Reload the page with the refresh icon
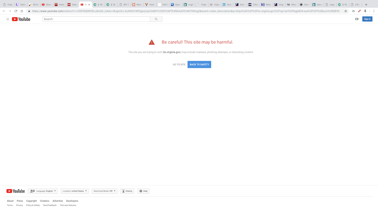378x212 pixels. tap(16, 11)
